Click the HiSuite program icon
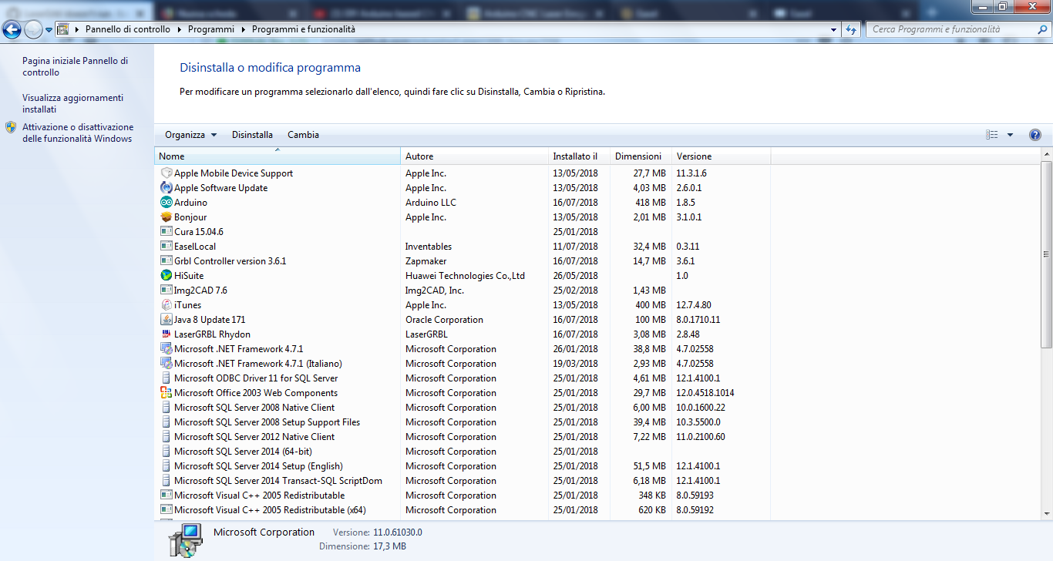 coord(166,276)
